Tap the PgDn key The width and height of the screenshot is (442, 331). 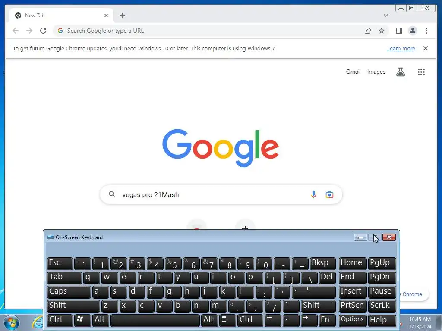click(x=382, y=278)
